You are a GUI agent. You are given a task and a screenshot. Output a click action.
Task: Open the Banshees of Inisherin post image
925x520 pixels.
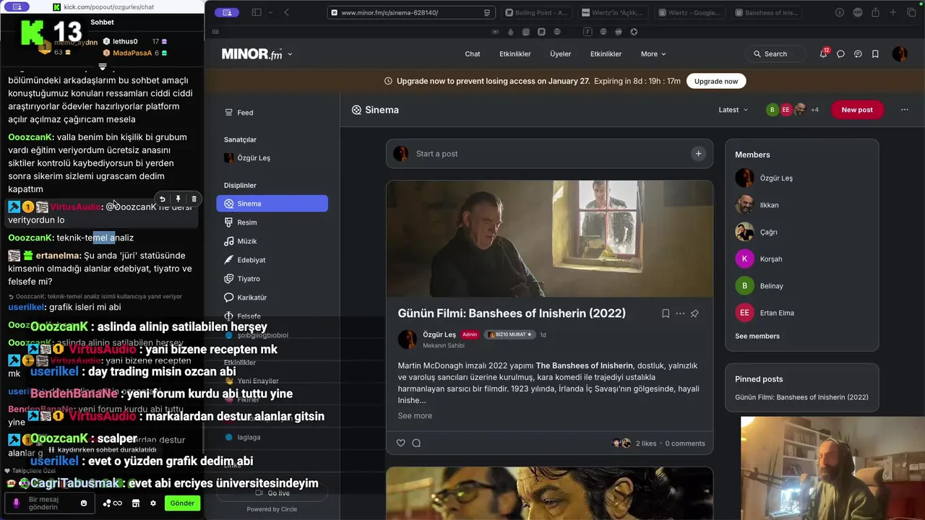(549, 239)
